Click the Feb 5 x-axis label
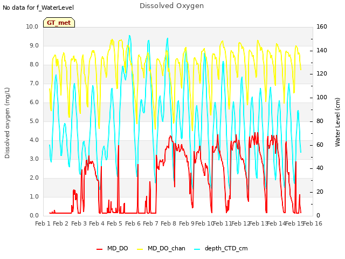The height and width of the screenshot is (259, 345). click(x=114, y=223)
